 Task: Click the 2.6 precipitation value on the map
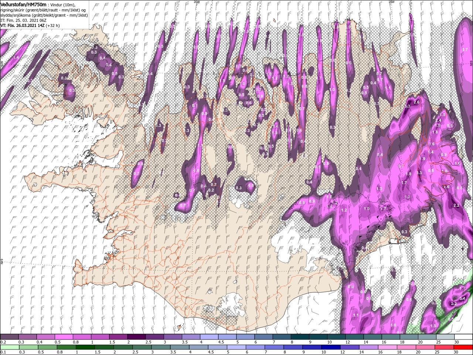coord(416,102)
